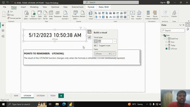This screenshot has width=190, height=107.
Task: Open the Transform data dropdown
Action: [76, 18]
